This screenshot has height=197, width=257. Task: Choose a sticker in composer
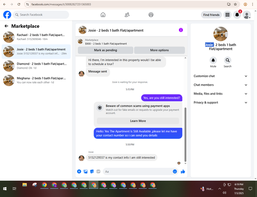coord(92,171)
